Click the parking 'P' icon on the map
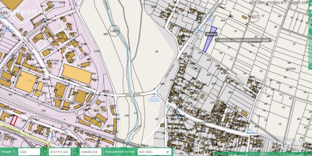 coord(167,106)
